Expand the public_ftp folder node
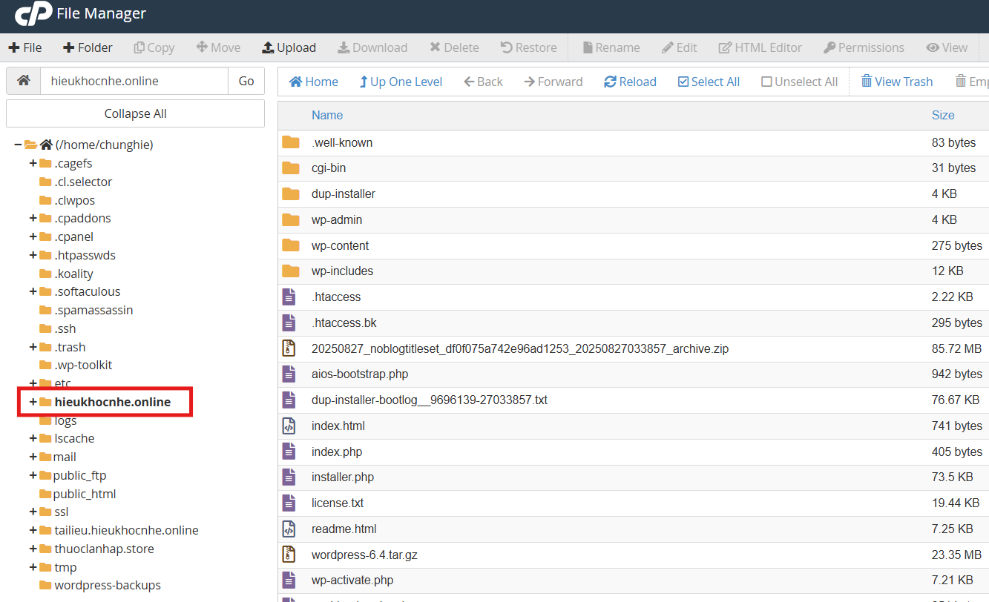 click(x=33, y=475)
